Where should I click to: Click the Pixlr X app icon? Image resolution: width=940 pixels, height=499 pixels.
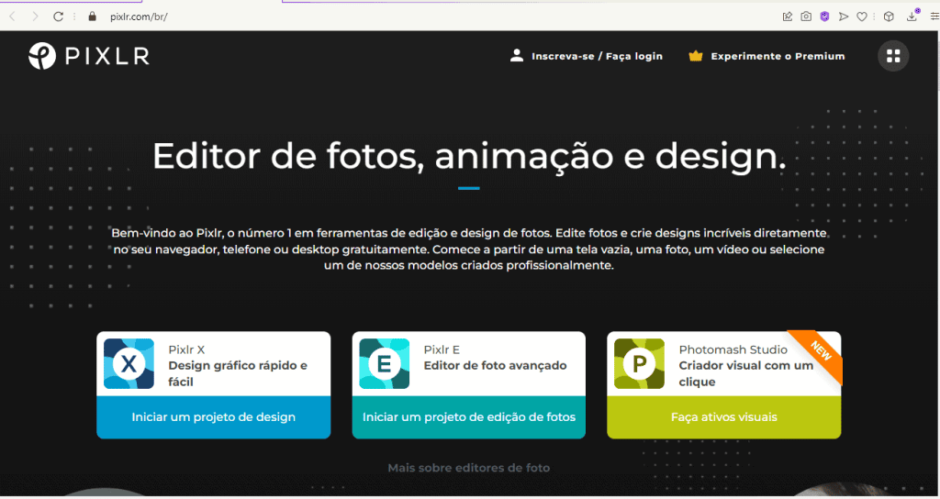pos(129,363)
